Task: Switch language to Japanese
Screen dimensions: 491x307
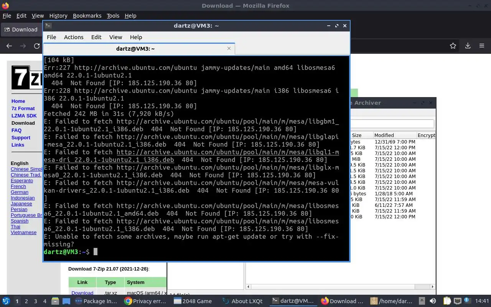Action: [x=21, y=203]
